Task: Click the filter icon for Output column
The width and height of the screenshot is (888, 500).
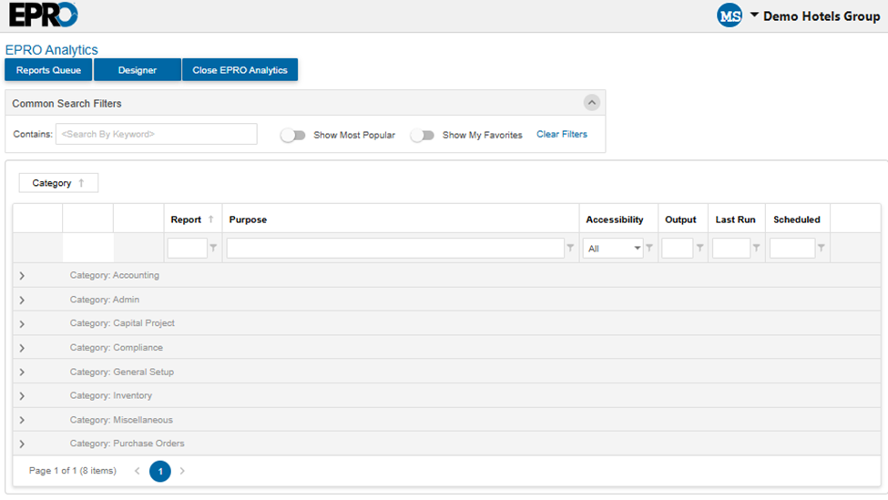Action: point(699,248)
